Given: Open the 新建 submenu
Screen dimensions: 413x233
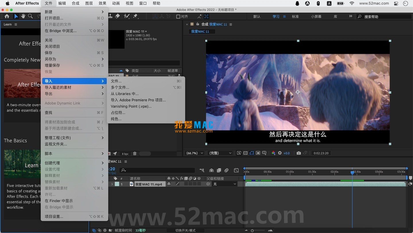Looking at the screenshot, I should point(74,12).
